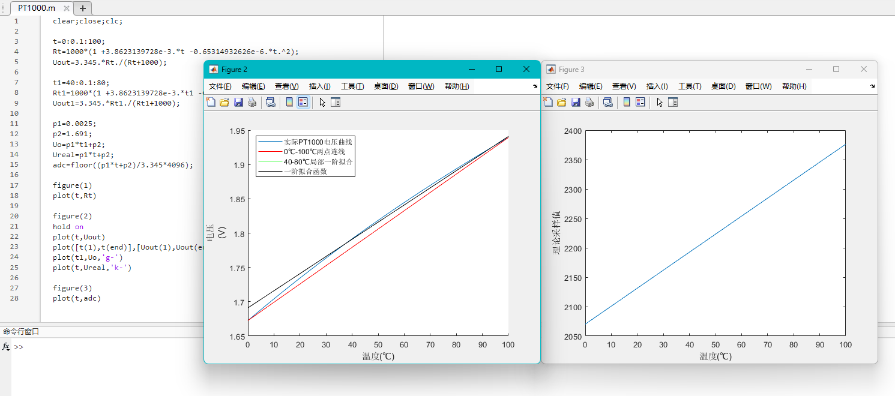The width and height of the screenshot is (895, 396).
Task: Click code line clear;close;clc;
Action: coord(88,20)
